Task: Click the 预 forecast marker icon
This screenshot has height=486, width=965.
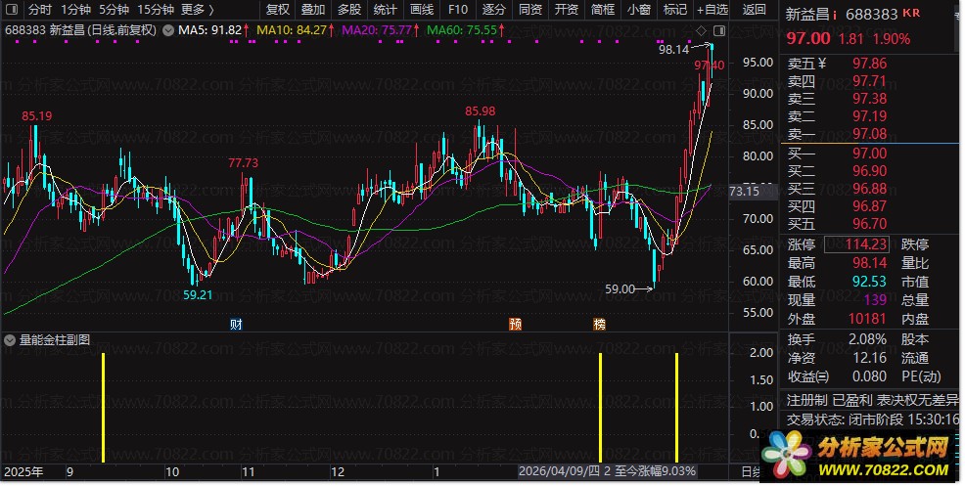Action: coord(515,324)
